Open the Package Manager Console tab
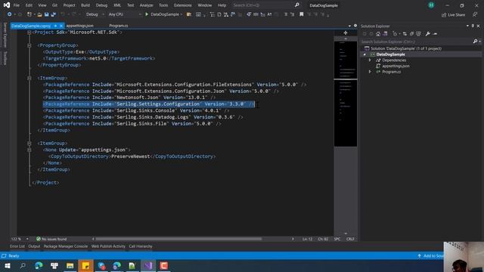The image size is (484, 272). 66,246
